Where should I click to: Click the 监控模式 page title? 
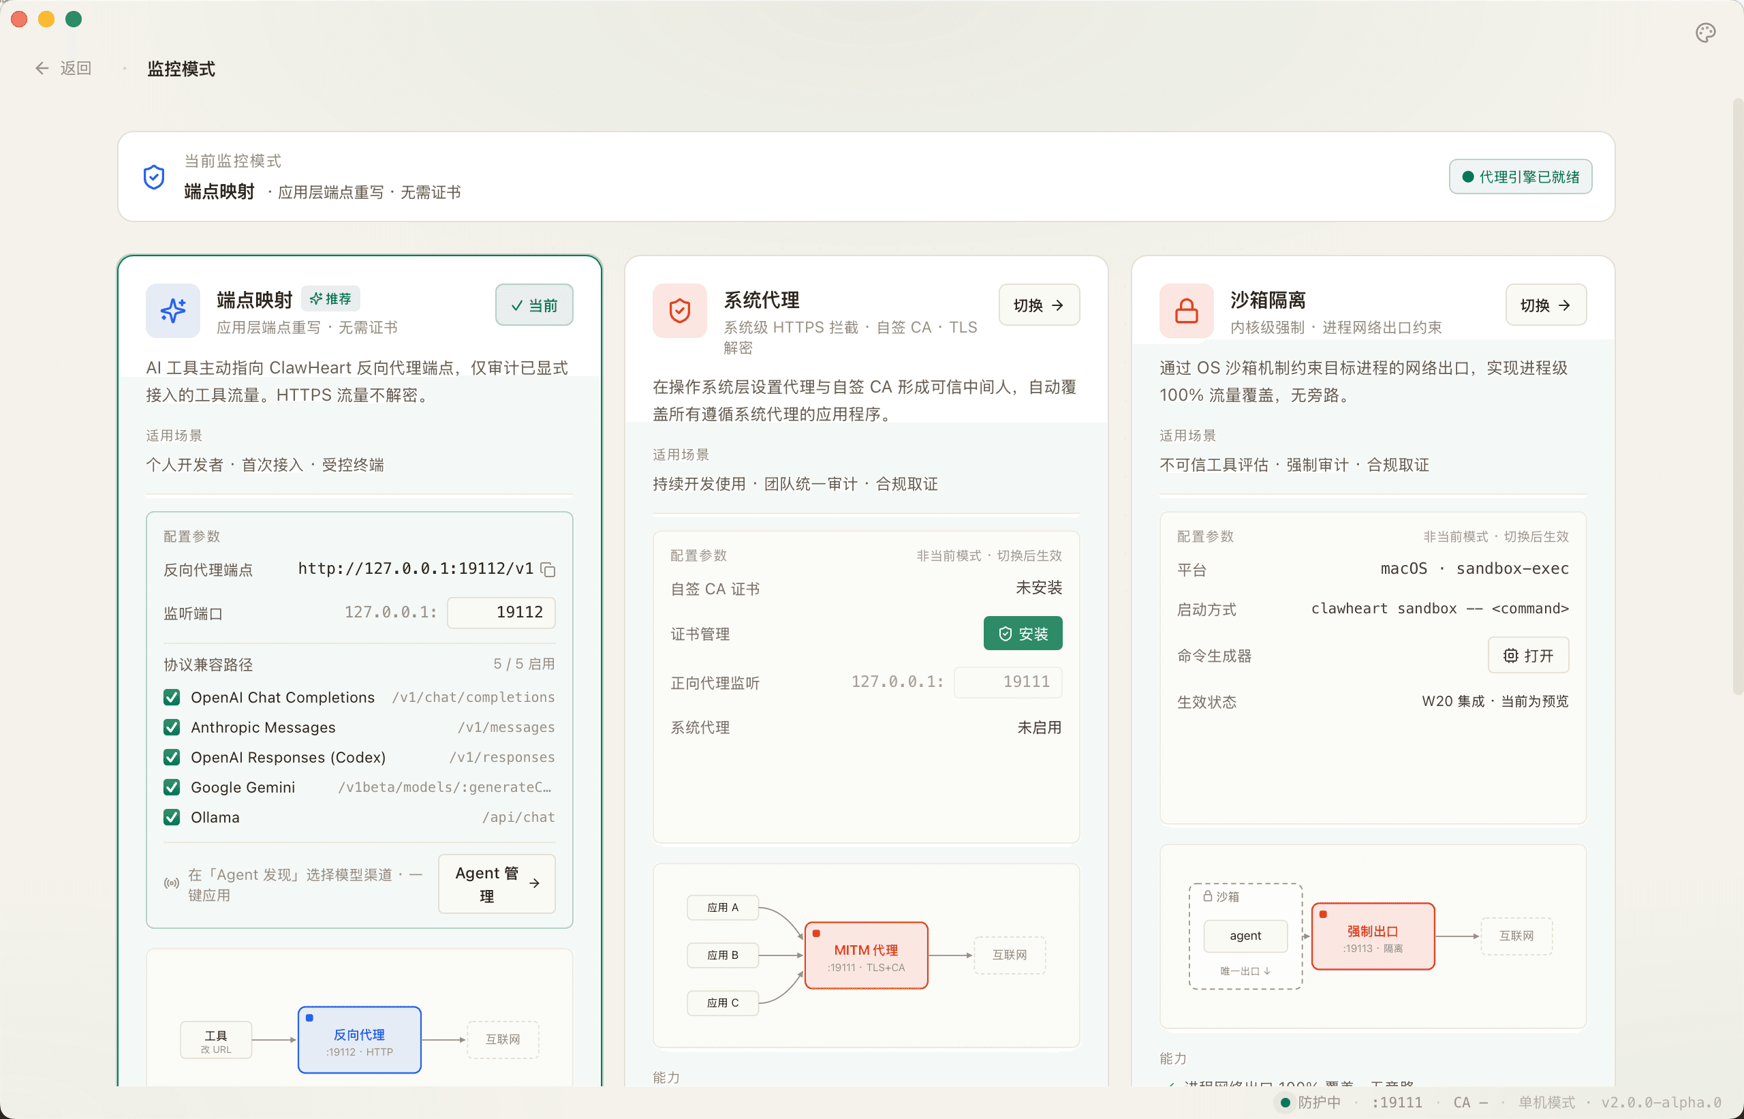point(181,69)
